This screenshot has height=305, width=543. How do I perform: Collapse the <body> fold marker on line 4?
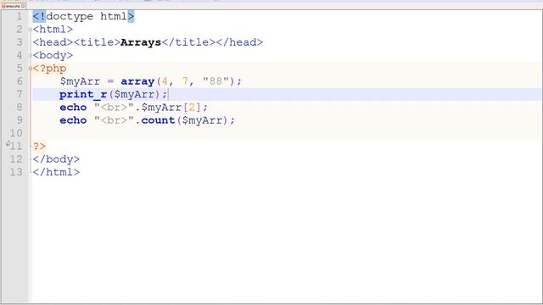(x=31, y=55)
